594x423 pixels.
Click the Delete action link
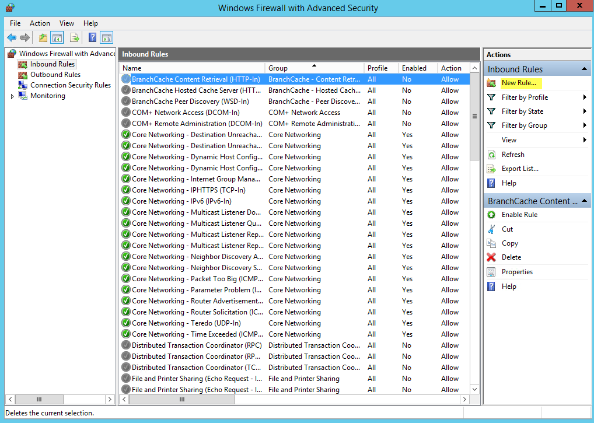(x=511, y=257)
